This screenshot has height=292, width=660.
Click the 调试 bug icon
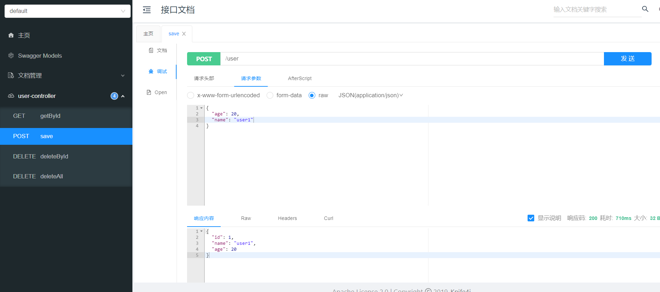[151, 71]
